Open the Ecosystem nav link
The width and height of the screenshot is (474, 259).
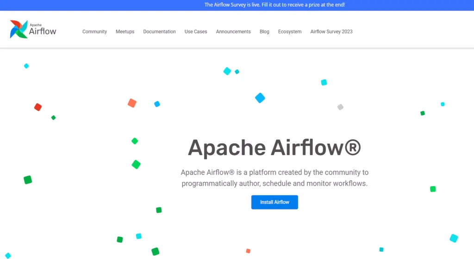[290, 32]
